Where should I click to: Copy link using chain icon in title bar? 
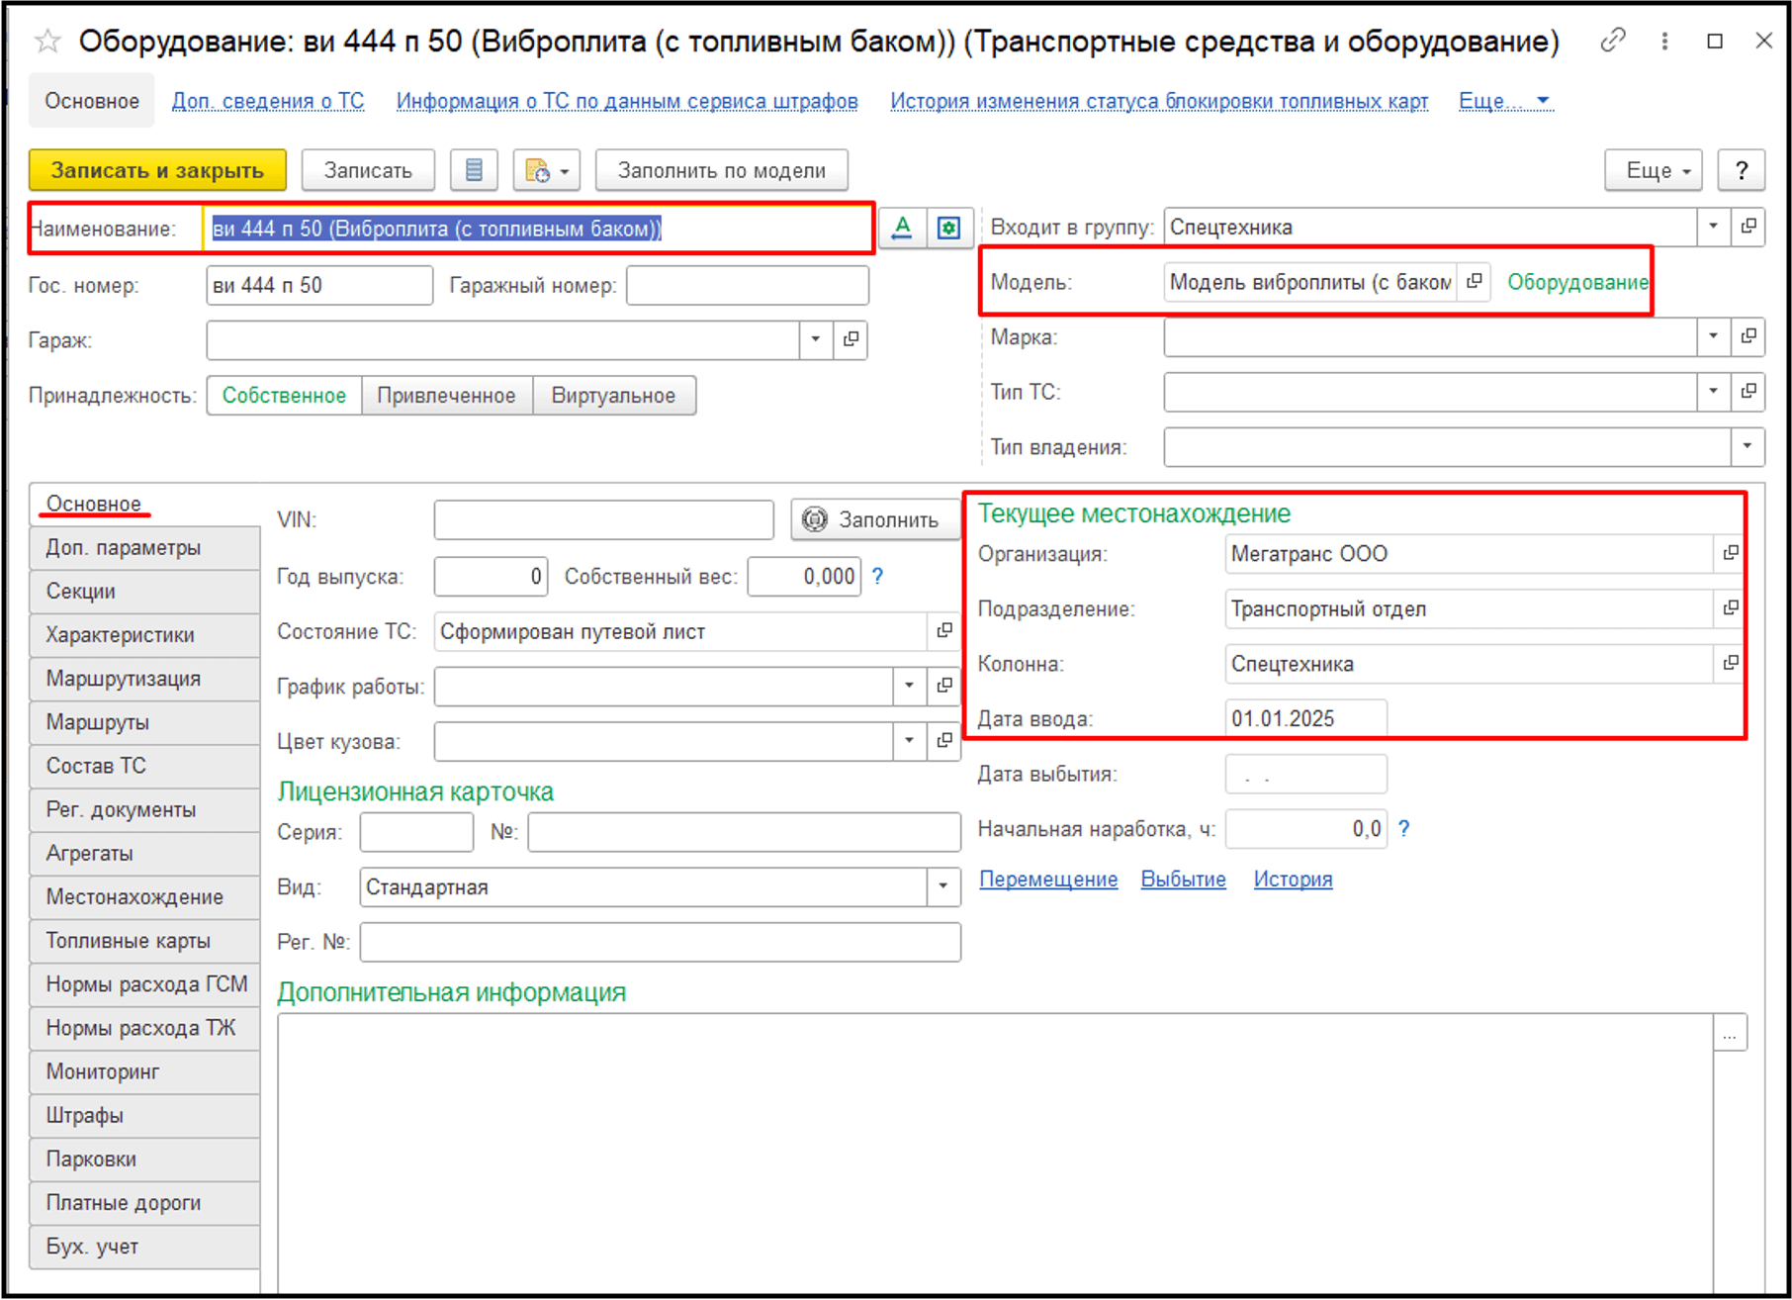1613,41
